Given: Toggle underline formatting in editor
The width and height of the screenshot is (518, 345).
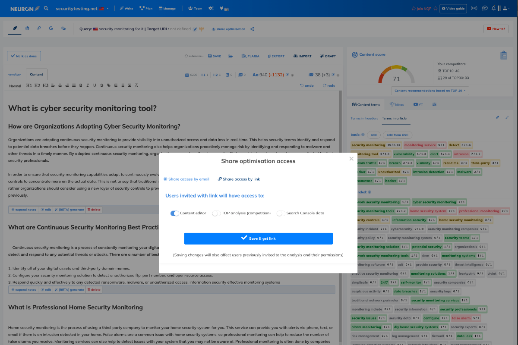Looking at the screenshot, I should [95, 85].
